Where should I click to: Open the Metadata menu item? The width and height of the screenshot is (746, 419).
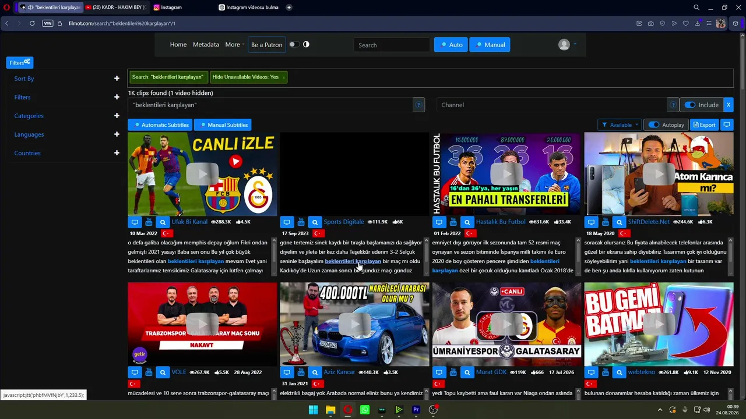tap(206, 44)
